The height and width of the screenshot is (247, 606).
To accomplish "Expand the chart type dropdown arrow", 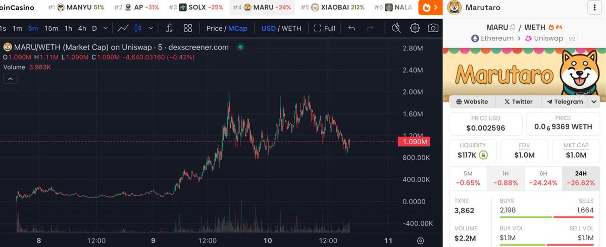I will coord(150,28).
